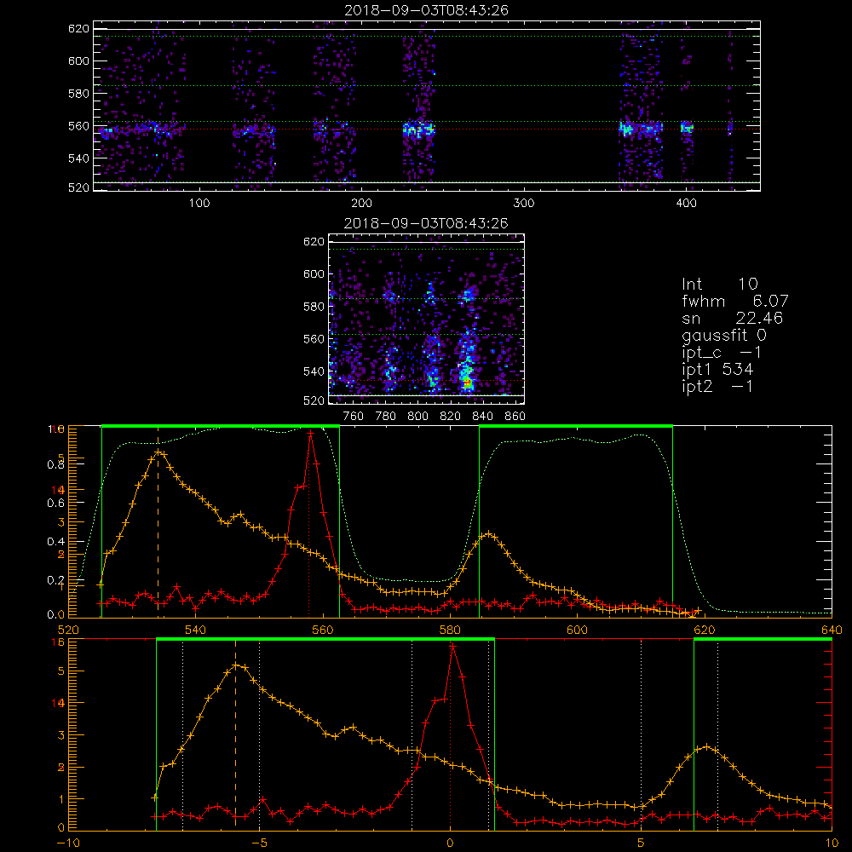This screenshot has width=852, height=852.
Task: Click the 'ipt1 534' parameter text
Action: [x=717, y=370]
